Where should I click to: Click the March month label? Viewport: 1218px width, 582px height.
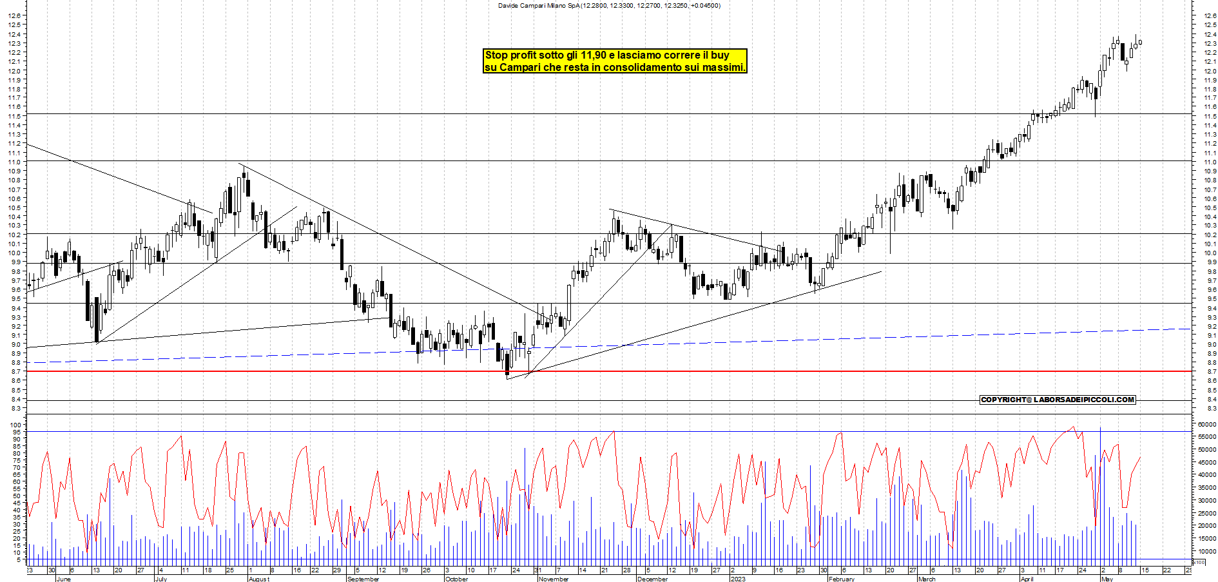tap(927, 579)
